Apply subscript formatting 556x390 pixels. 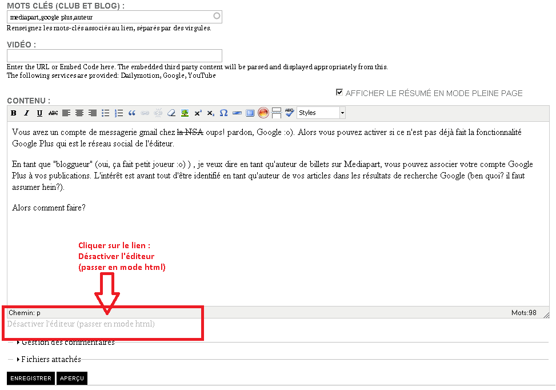[x=211, y=113]
